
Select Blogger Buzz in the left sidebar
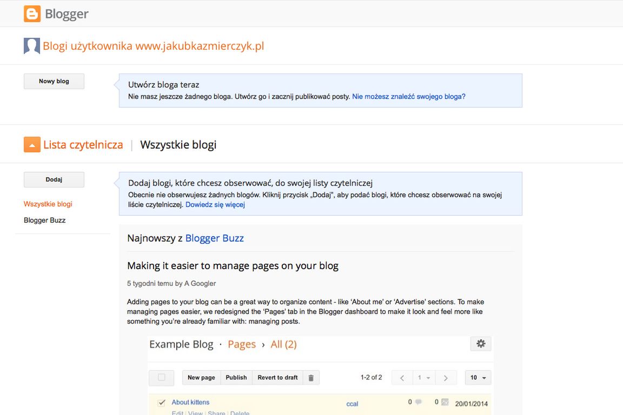(x=45, y=220)
